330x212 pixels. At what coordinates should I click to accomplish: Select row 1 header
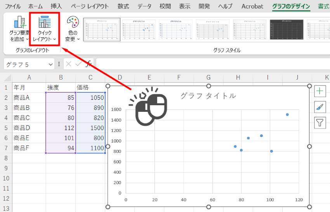tap(6, 87)
